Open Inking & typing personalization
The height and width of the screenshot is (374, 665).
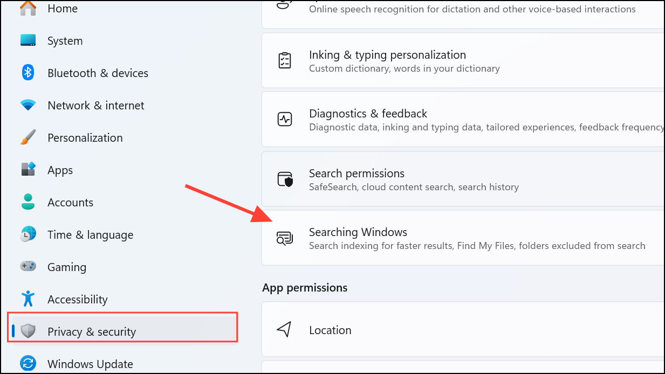[x=463, y=61]
